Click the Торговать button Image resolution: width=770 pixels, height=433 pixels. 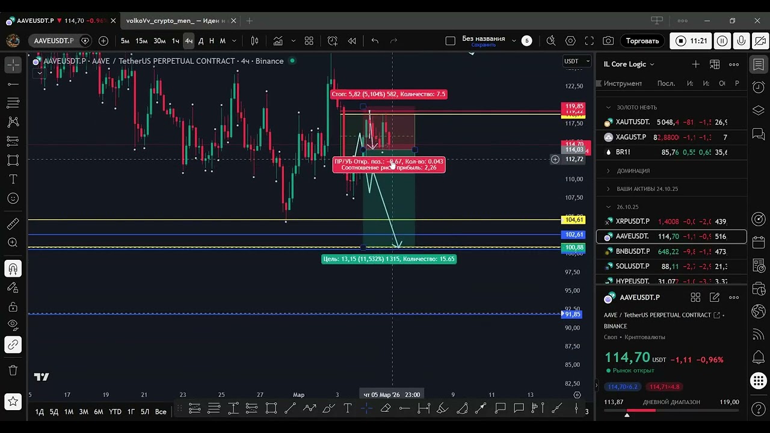[x=642, y=41]
